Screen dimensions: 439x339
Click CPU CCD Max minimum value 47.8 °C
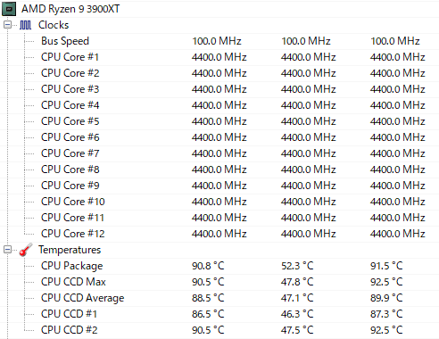pyautogui.click(x=297, y=282)
